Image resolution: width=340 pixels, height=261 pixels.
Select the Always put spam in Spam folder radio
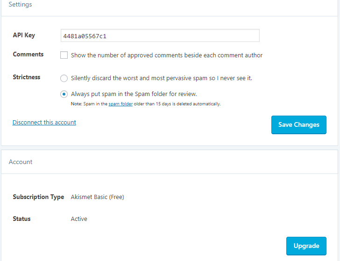coord(64,94)
